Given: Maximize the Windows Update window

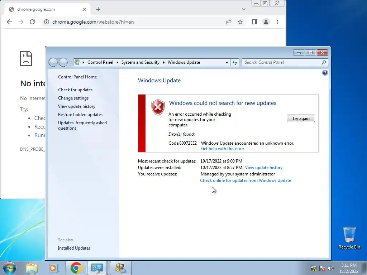Looking at the screenshot, I should click(x=310, y=52).
